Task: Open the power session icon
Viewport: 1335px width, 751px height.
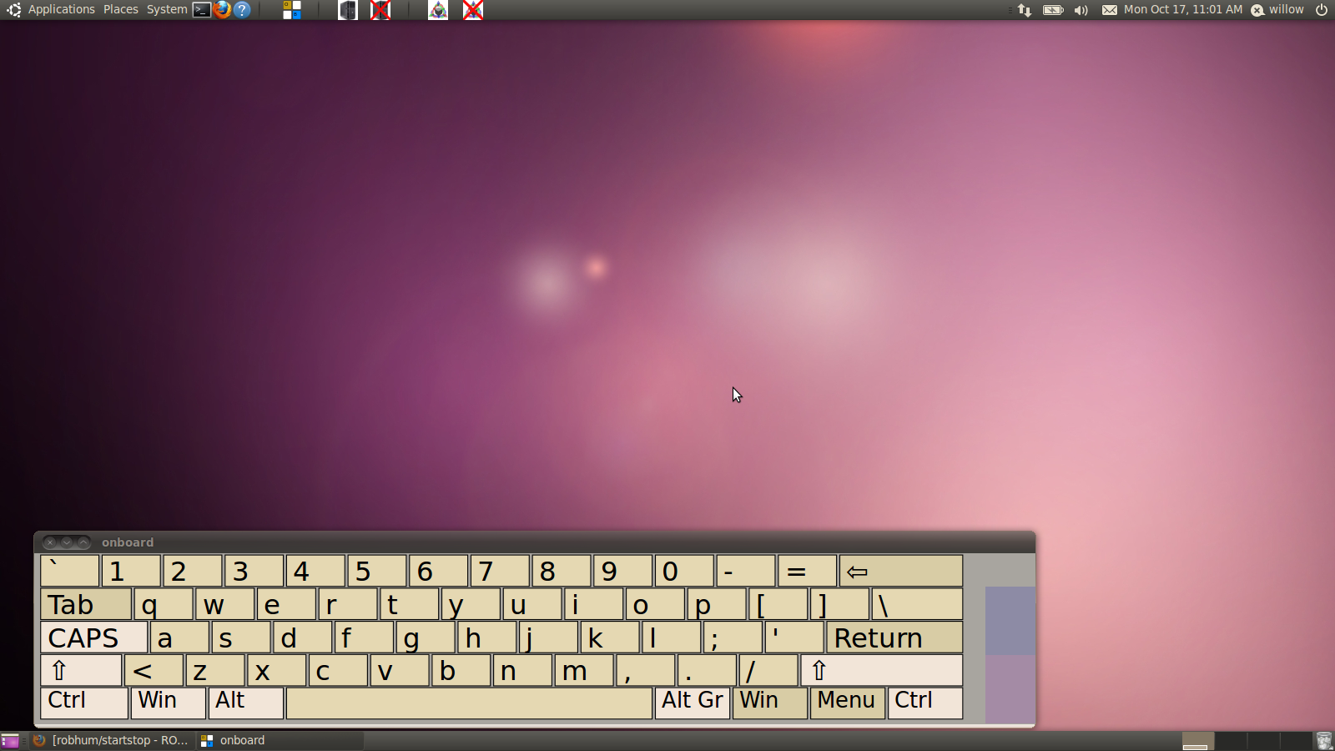Action: coord(1322,10)
